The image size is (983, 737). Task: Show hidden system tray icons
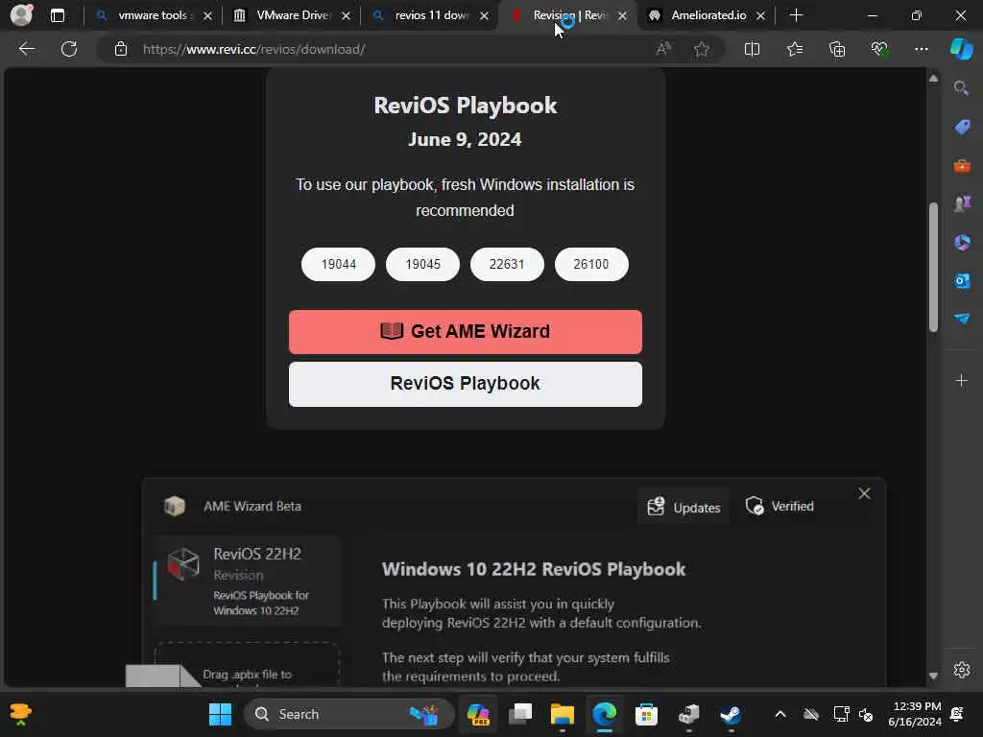[780, 714]
